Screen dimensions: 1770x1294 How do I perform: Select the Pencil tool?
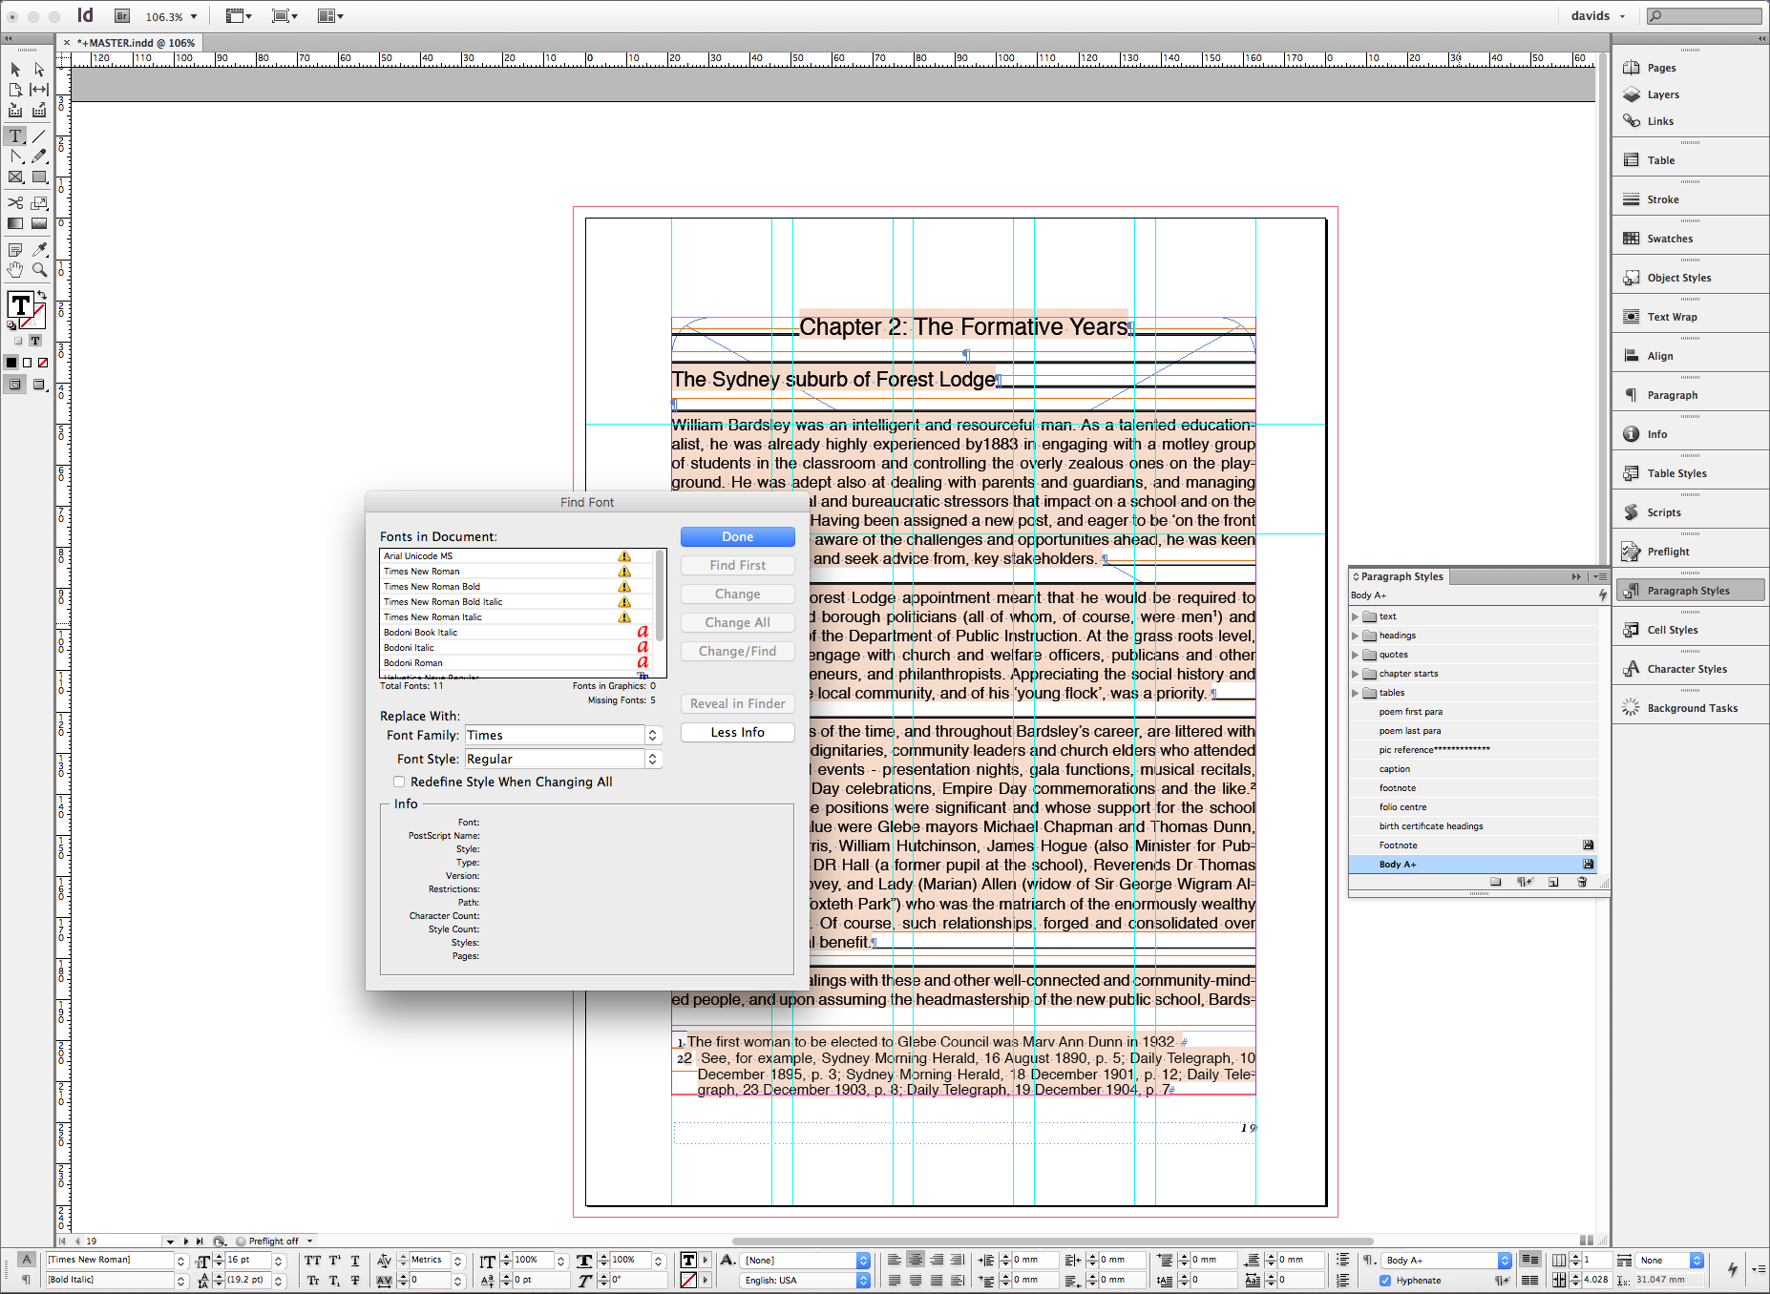[x=39, y=157]
